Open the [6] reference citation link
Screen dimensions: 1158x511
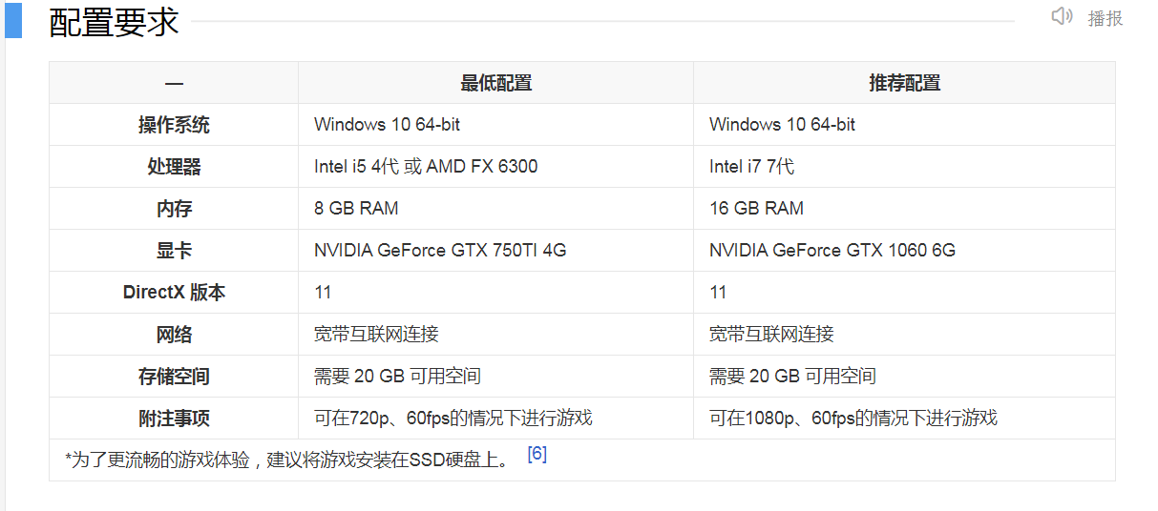point(537,455)
